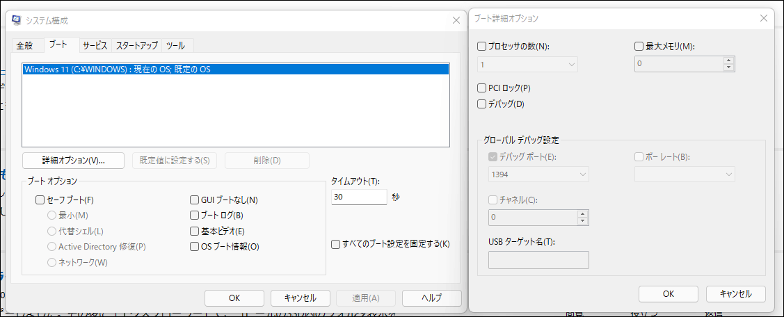Check 基本ビデオ(E) option
This screenshot has height=317, width=784.
195,231
